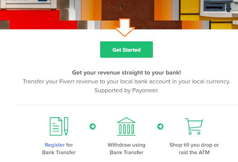Image resolution: width=238 pixels, height=162 pixels.
Task: Click the horizontal divider line below Payoneer text
Action: [x=126, y=105]
